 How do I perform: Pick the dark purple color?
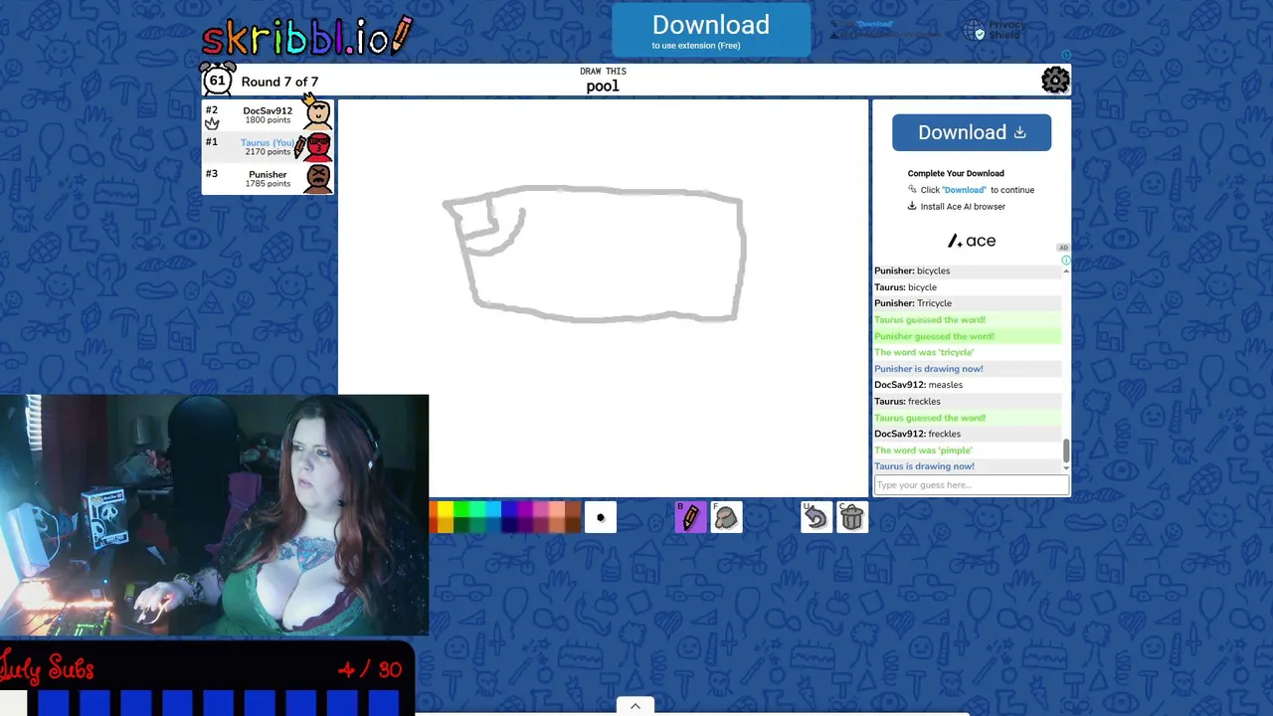click(x=525, y=525)
